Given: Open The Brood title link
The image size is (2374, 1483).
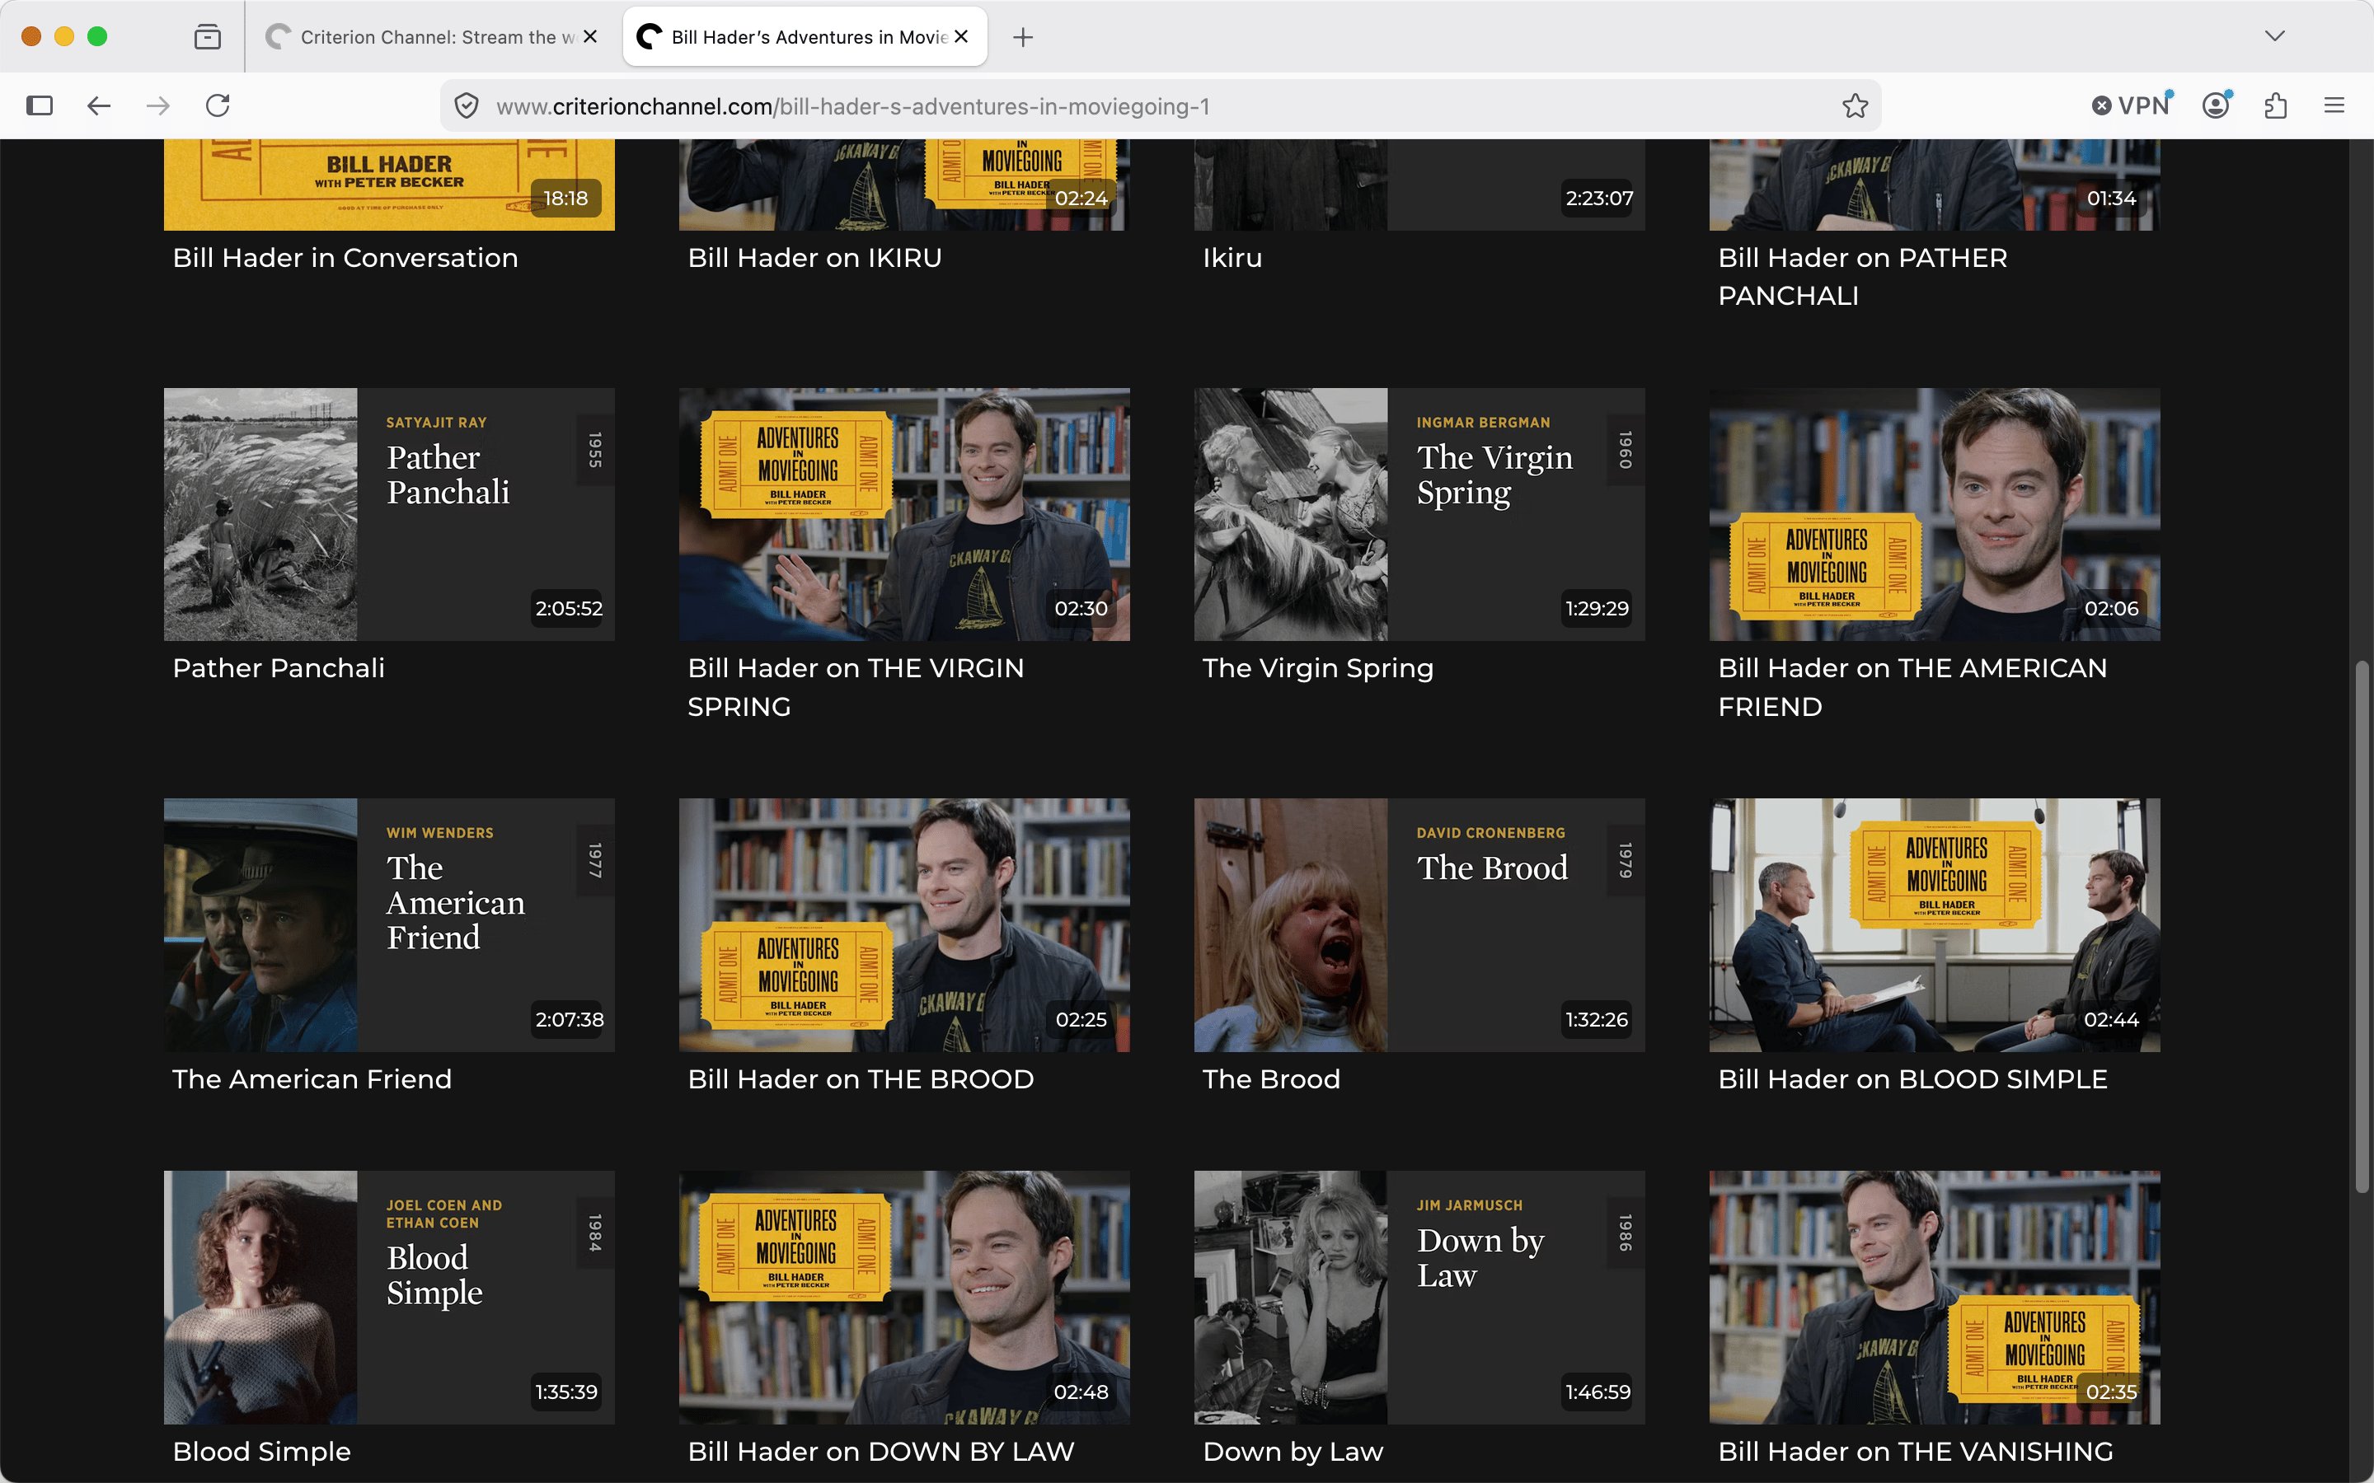Looking at the screenshot, I should (x=1271, y=1079).
